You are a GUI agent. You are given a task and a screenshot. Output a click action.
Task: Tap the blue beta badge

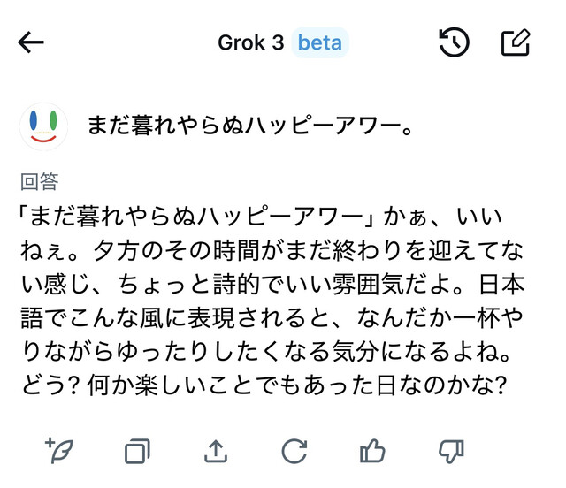[x=319, y=42]
